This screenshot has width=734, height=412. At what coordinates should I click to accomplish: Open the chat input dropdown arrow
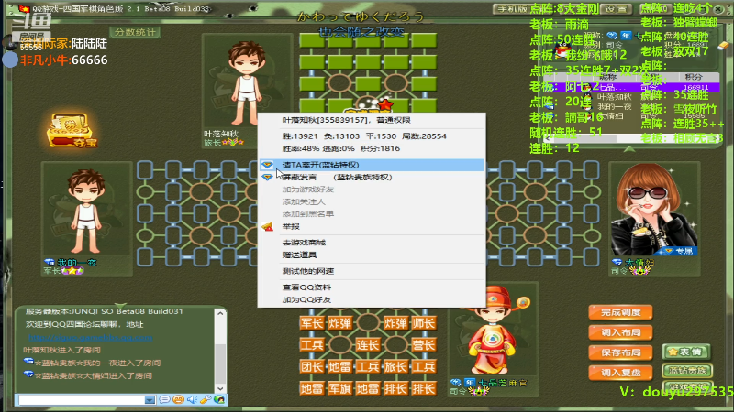tap(150, 400)
